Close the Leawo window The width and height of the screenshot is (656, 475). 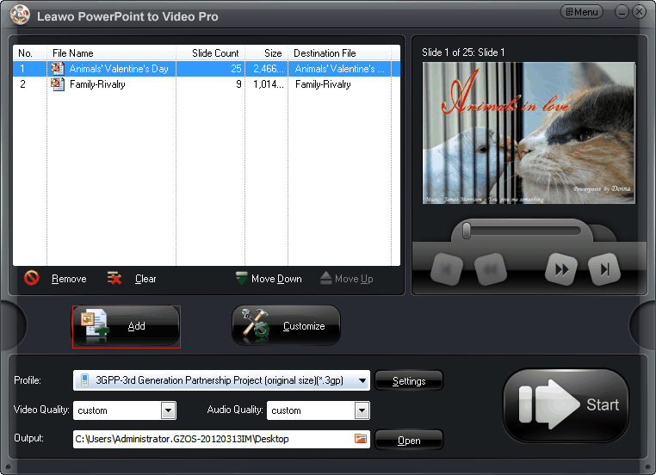coord(639,12)
